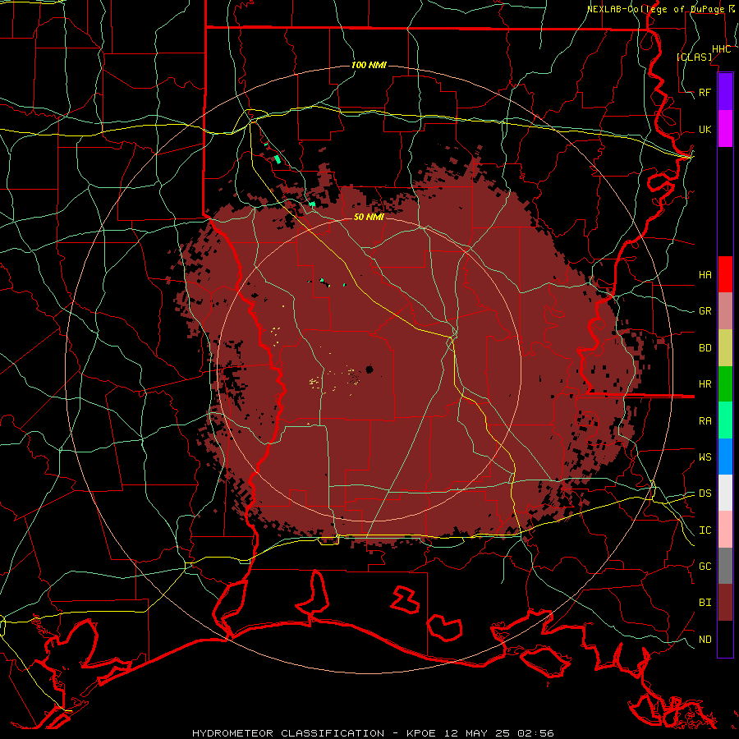The height and width of the screenshot is (739, 739).
Task: Click the HYDROMETEOR CLASSIFICATION KPOE title caption
Action: 373,733
